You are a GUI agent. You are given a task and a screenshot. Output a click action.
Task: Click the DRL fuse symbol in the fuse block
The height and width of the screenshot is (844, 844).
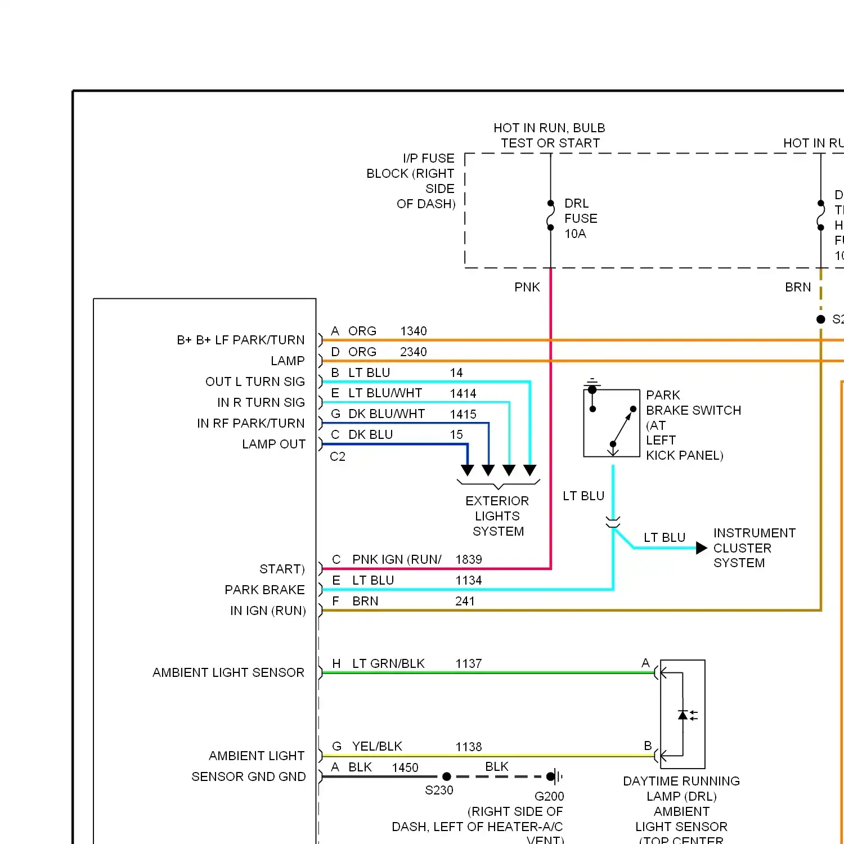[550, 216]
